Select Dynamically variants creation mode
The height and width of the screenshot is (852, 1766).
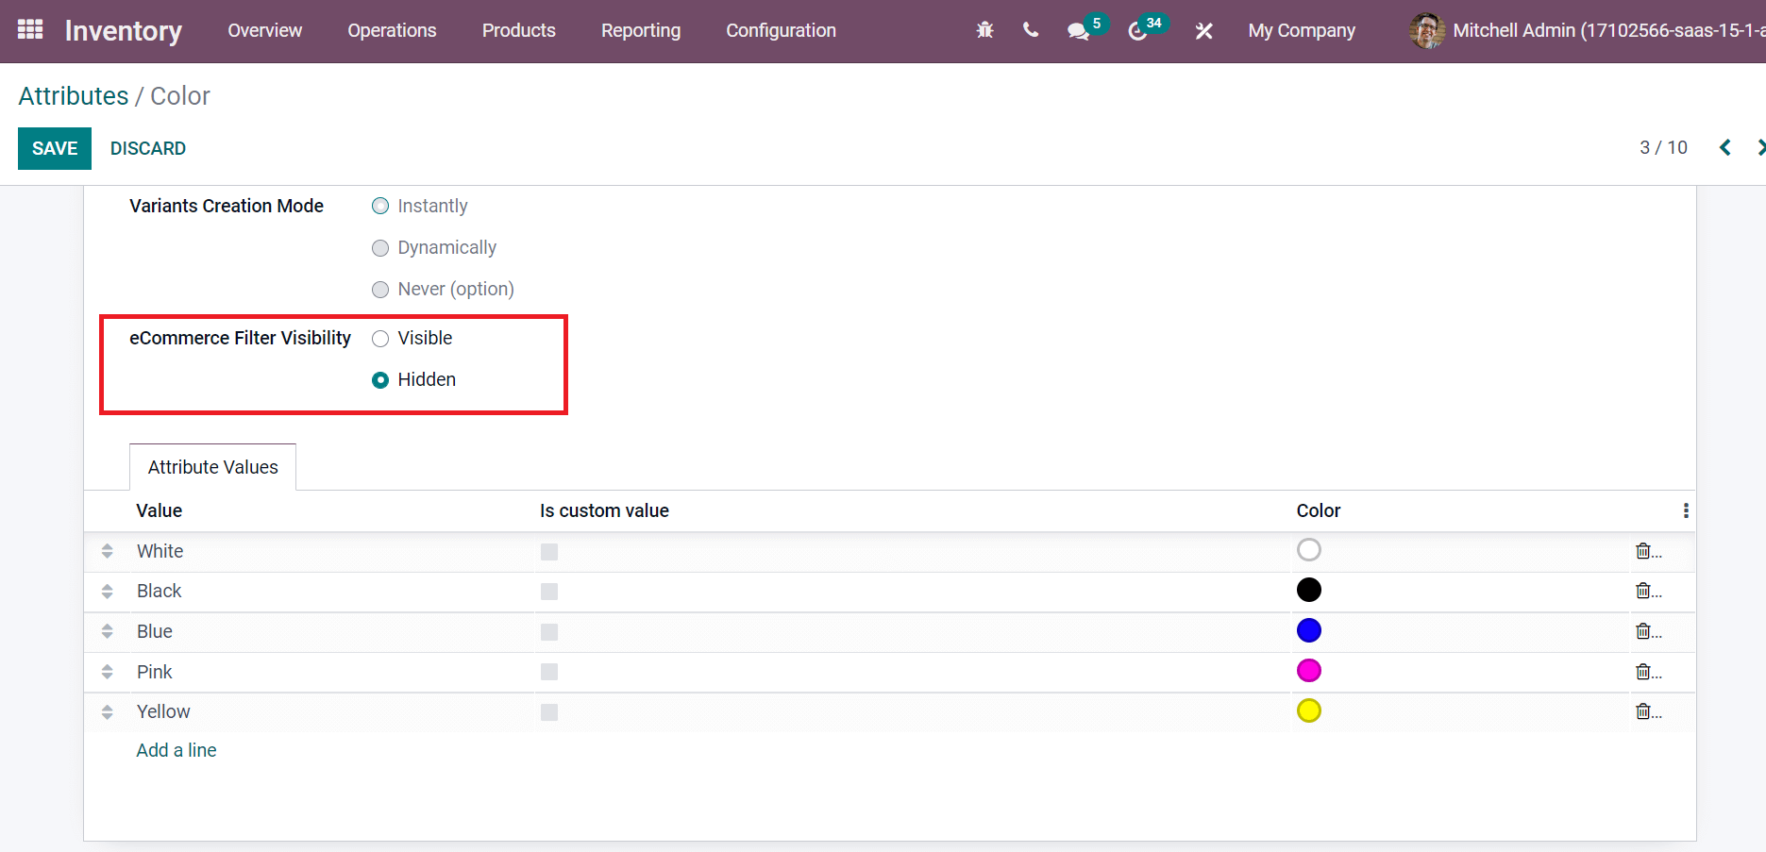pyautogui.click(x=380, y=248)
